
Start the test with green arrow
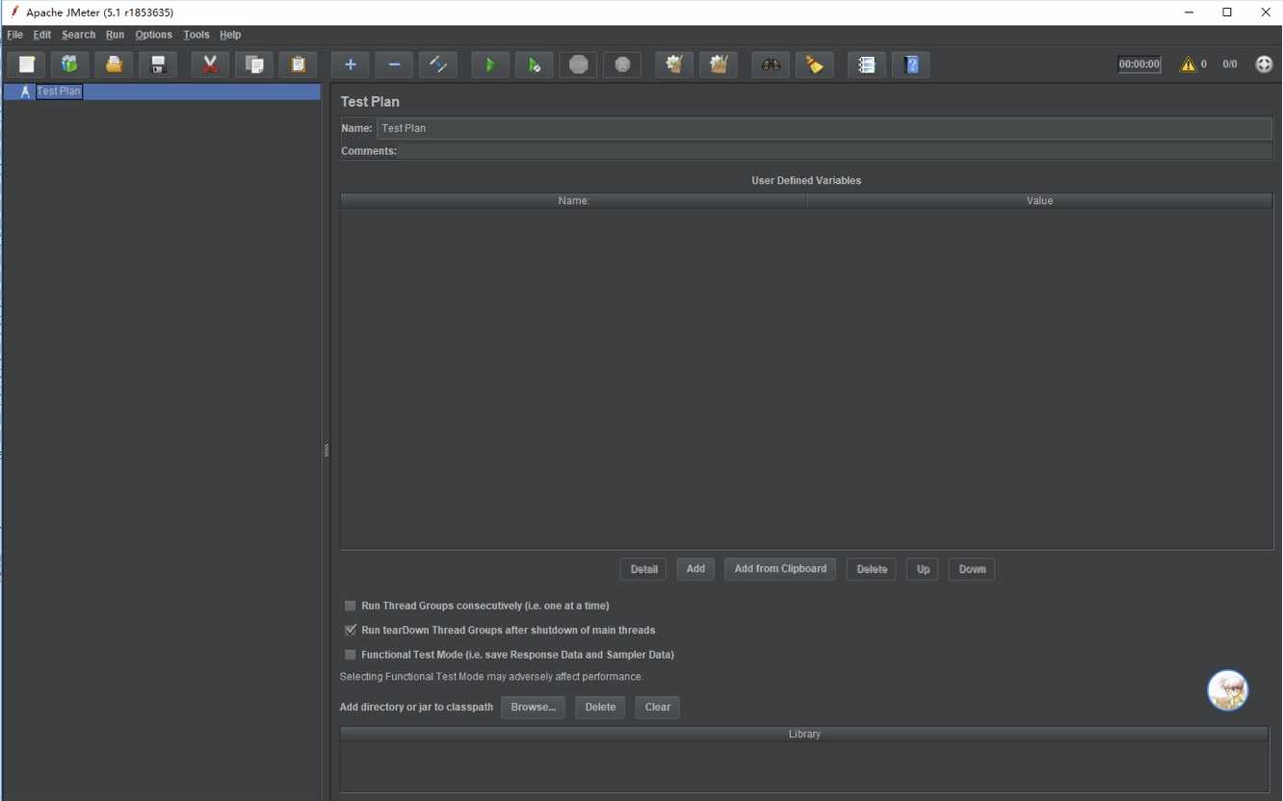pyautogui.click(x=490, y=65)
